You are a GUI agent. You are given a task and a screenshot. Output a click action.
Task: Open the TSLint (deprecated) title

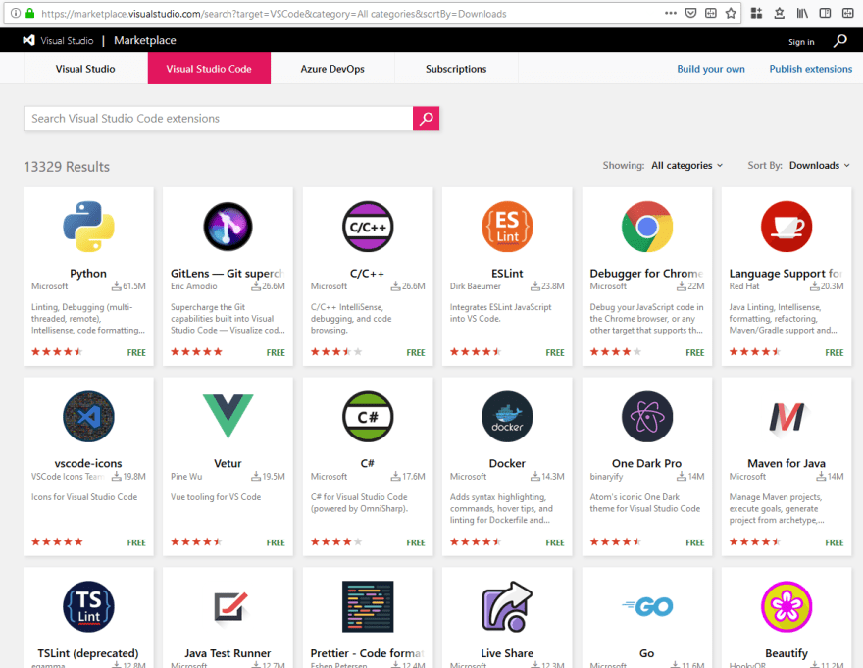tap(88, 653)
